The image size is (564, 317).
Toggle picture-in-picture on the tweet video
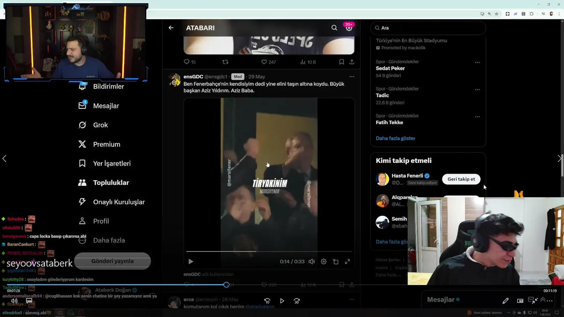coord(335,262)
